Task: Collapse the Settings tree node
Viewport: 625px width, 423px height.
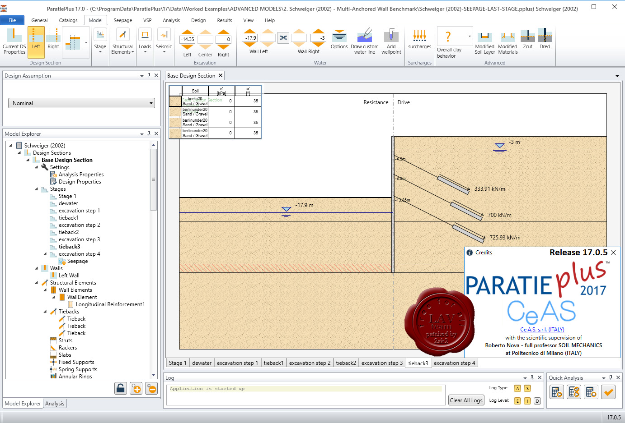Action: (37, 167)
